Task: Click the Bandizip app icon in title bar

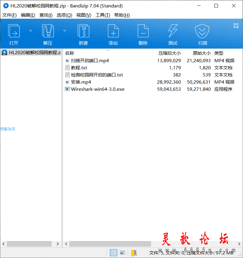Action: point(6,6)
